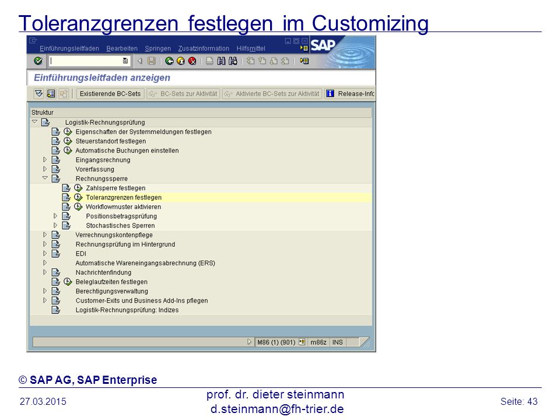The image size is (560, 420).
Task: Click execute icon for Automatische Buchungen einstellen
Action: click(x=68, y=150)
